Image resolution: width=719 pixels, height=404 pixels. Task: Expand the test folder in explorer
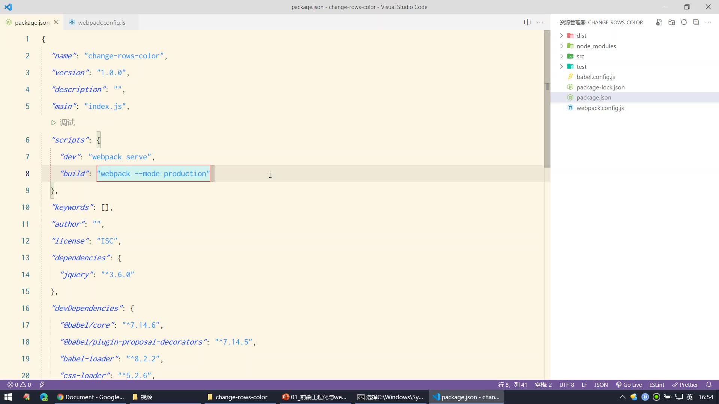pos(563,67)
